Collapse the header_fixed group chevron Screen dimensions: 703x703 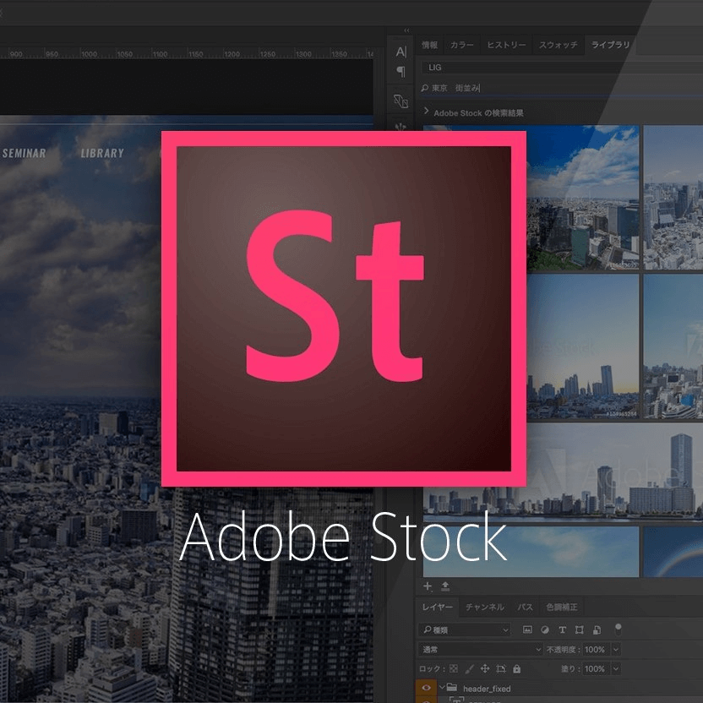pyautogui.click(x=442, y=687)
